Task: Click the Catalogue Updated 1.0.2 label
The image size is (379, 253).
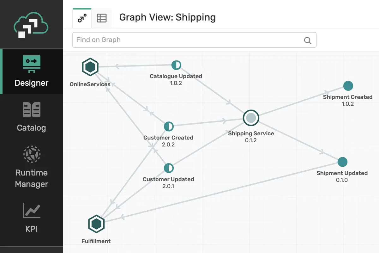Action: pos(176,79)
